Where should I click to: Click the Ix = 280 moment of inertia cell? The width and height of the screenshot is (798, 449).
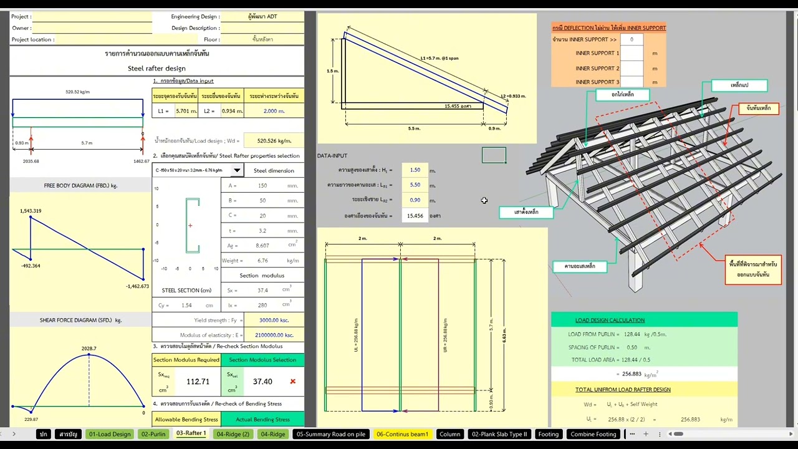click(x=262, y=305)
